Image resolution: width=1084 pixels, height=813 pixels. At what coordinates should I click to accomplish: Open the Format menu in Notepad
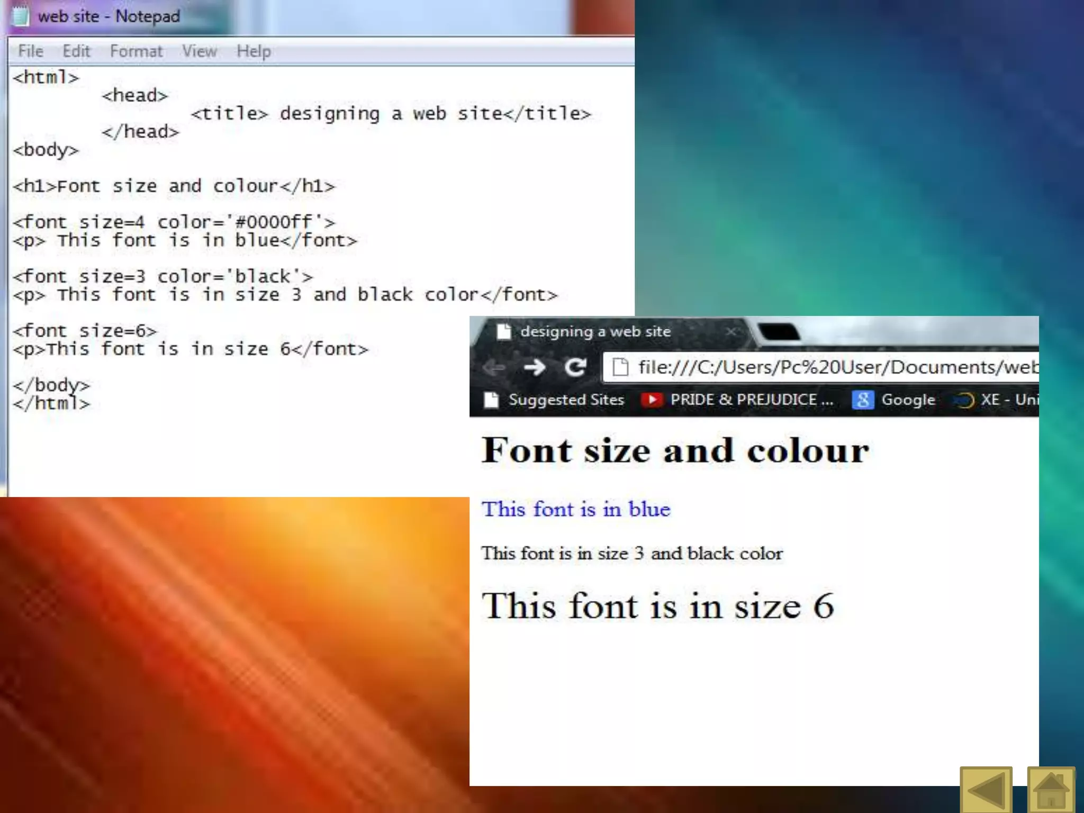(136, 51)
